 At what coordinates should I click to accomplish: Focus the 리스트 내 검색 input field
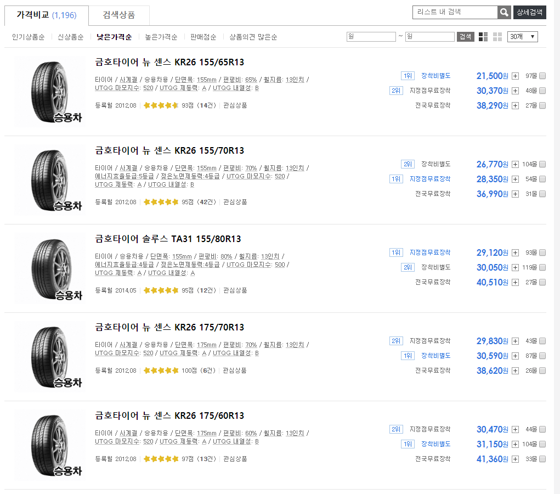[x=455, y=12]
